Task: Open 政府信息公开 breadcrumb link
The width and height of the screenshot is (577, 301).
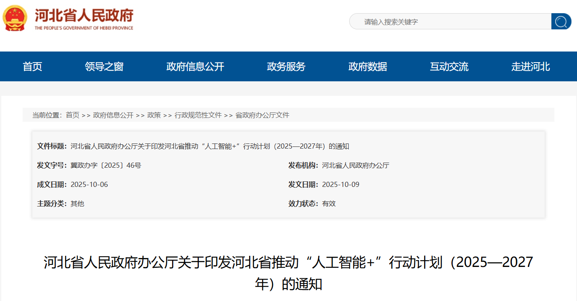Action: 113,115
